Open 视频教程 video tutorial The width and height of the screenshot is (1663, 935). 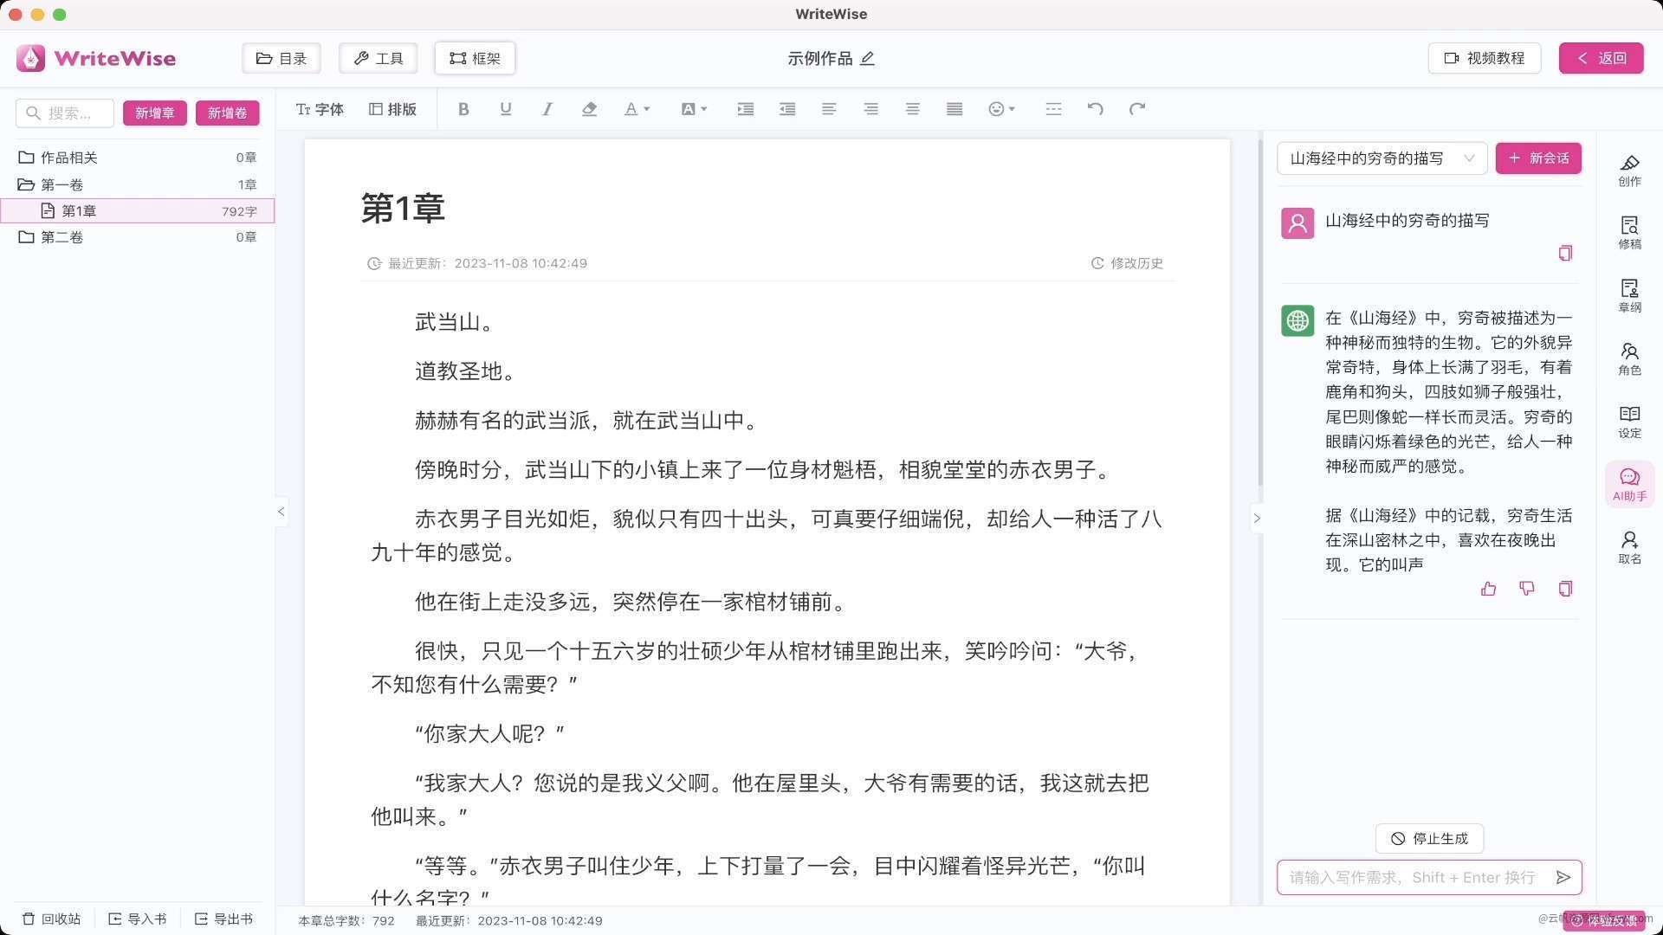pyautogui.click(x=1484, y=58)
